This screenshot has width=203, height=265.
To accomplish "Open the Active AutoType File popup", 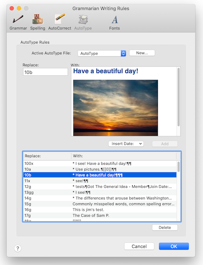I will pyautogui.click(x=102, y=53).
